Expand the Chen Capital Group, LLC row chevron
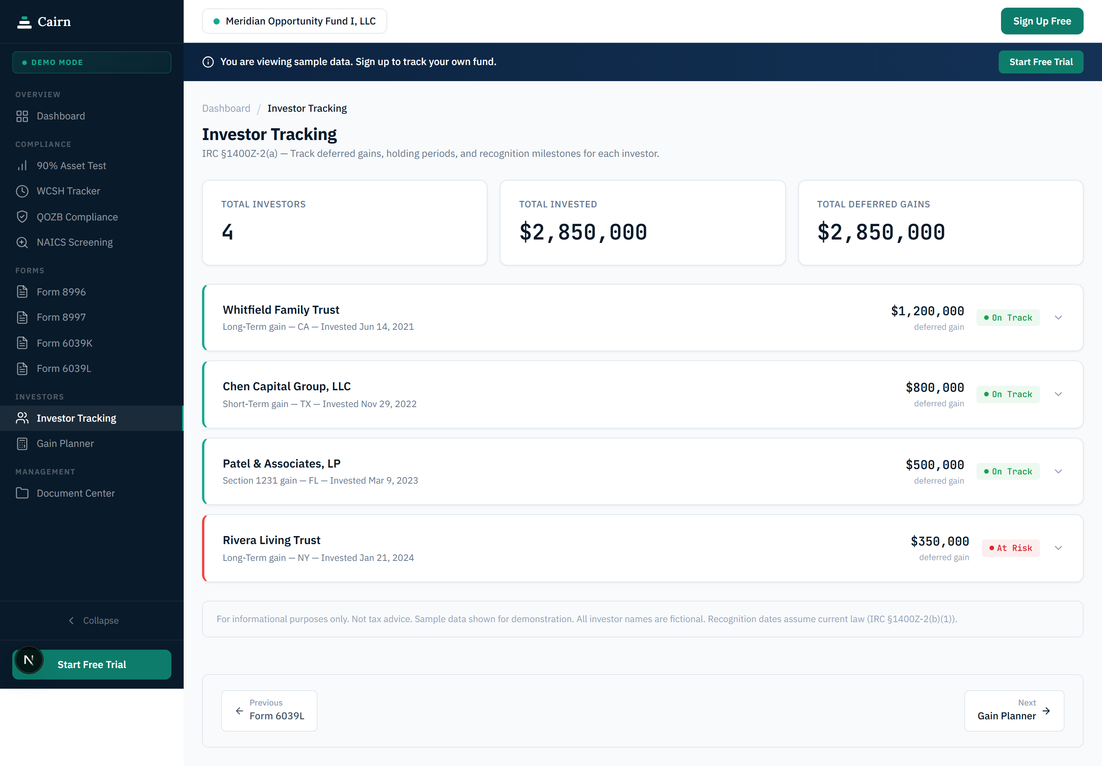This screenshot has width=1102, height=766. (1058, 394)
